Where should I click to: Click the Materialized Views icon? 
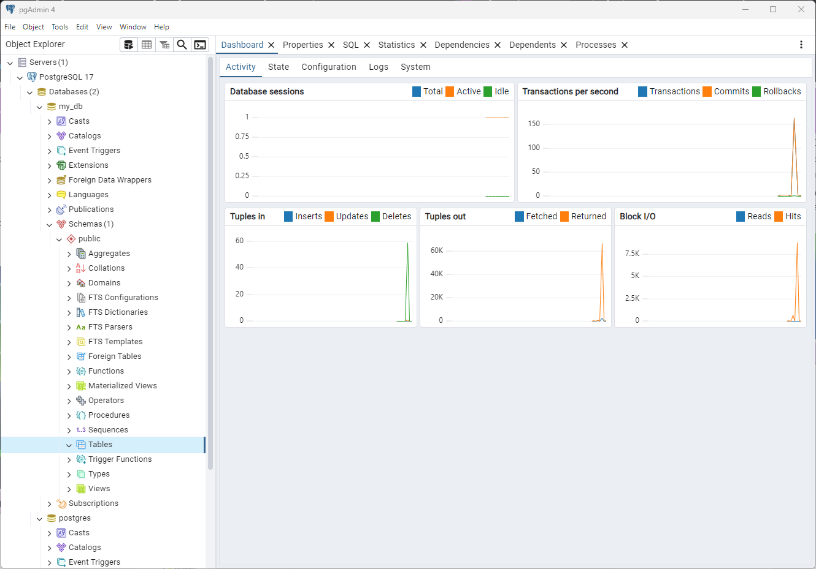(x=81, y=386)
